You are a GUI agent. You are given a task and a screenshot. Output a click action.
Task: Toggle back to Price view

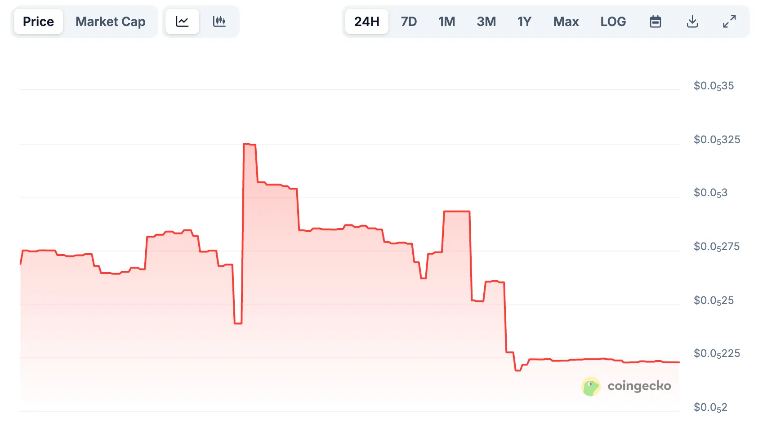click(x=38, y=21)
